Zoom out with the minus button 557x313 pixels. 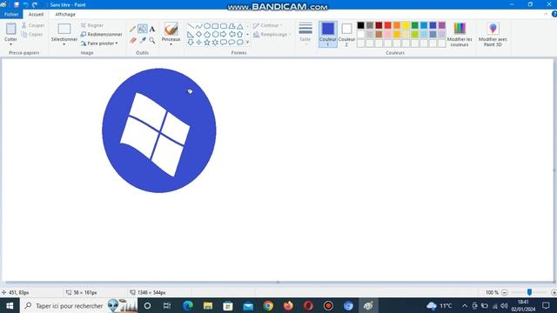(x=505, y=292)
